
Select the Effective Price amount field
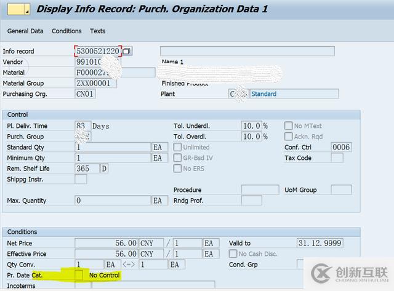point(107,254)
